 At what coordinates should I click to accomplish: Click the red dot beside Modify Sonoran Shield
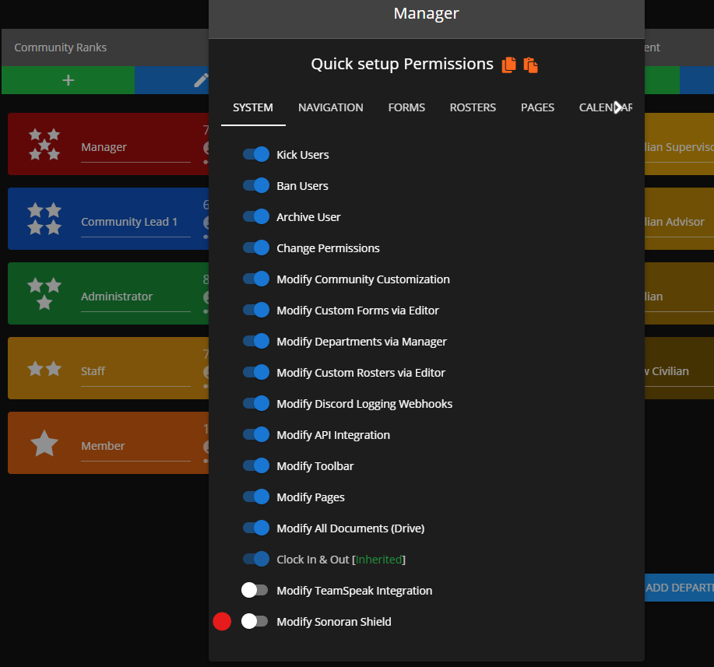(x=222, y=621)
